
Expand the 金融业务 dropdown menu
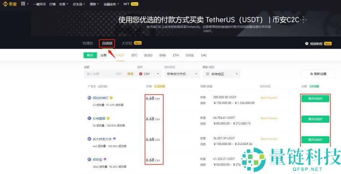[111, 4]
